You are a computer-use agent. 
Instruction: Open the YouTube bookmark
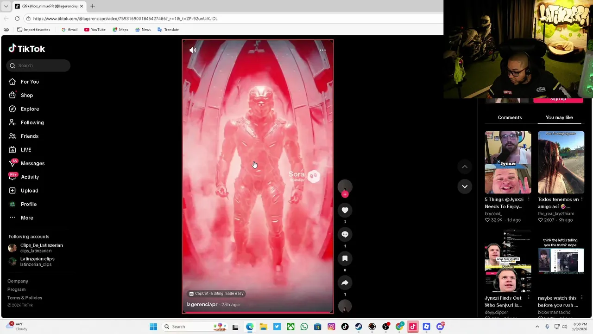[95, 30]
